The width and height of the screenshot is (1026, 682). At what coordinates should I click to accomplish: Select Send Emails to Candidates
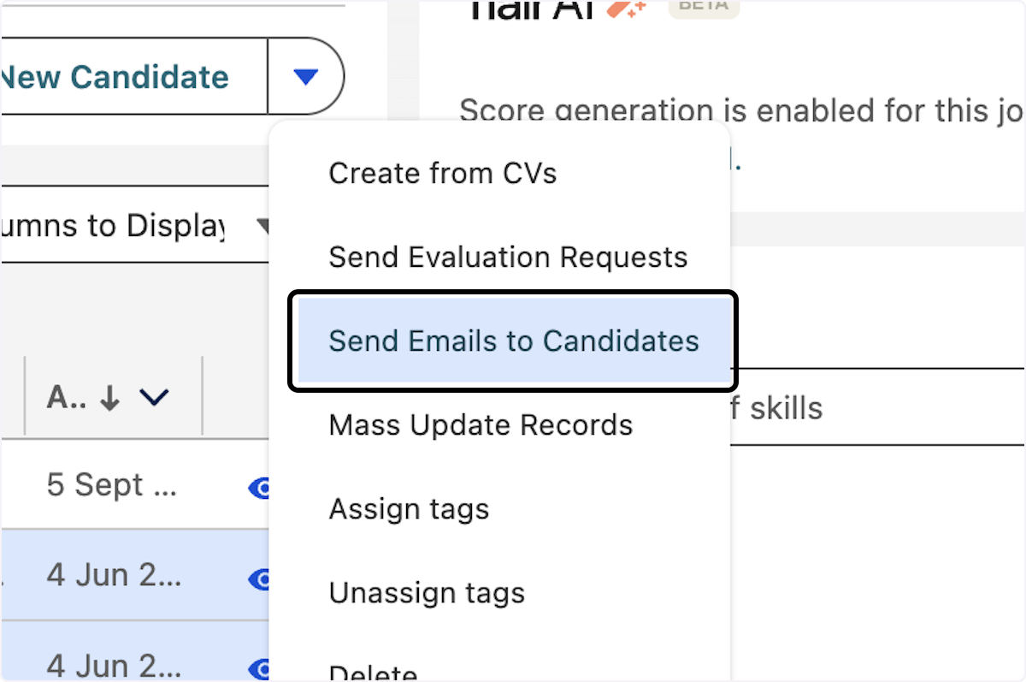point(512,341)
